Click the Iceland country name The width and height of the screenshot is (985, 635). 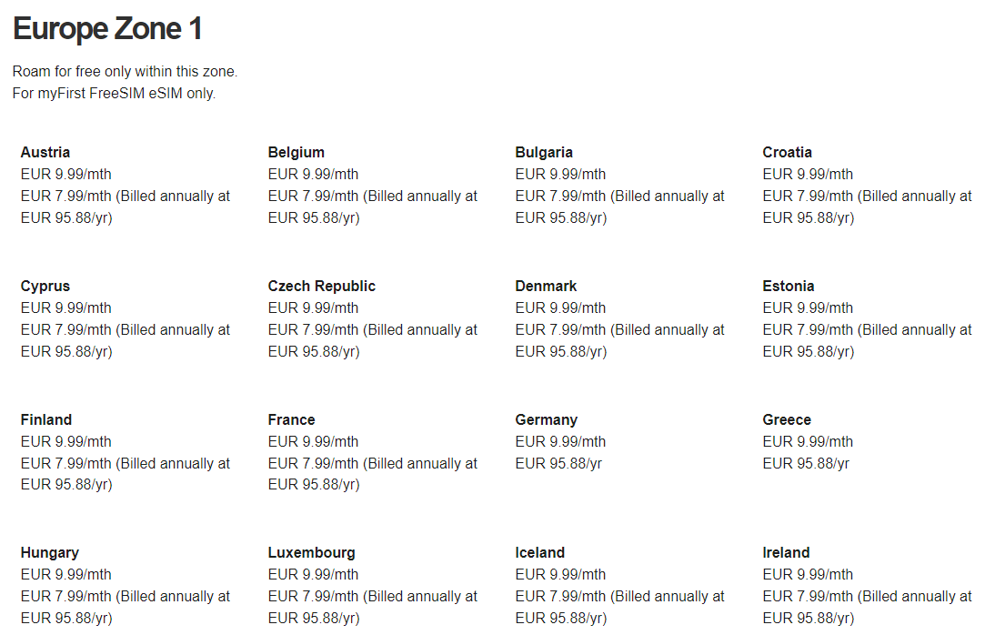540,552
